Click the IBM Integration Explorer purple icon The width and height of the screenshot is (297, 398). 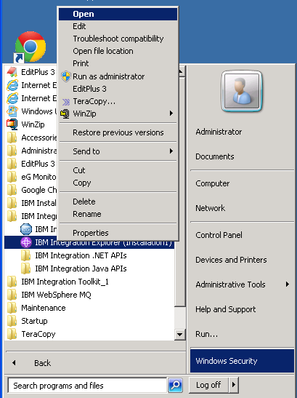click(x=26, y=242)
